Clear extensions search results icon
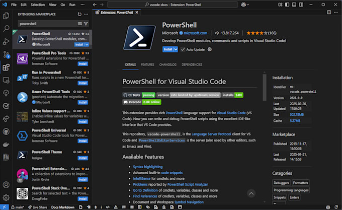The width and height of the screenshot is (342, 210). tap(80, 24)
